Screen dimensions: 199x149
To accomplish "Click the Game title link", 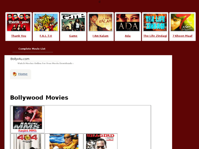I will coord(73,36).
